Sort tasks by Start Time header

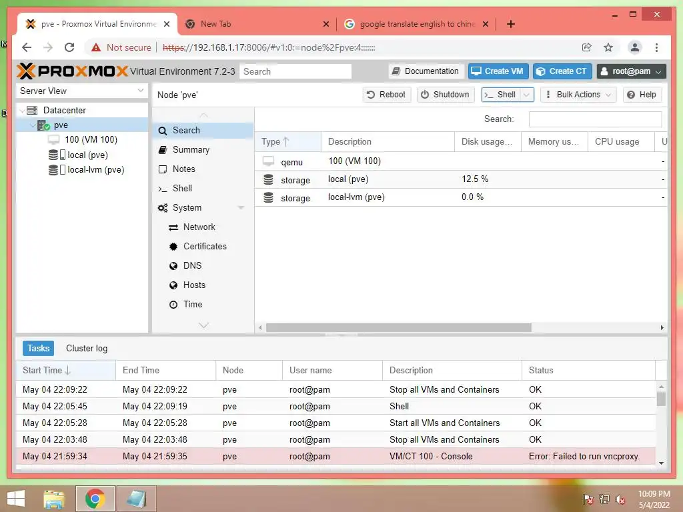point(66,371)
